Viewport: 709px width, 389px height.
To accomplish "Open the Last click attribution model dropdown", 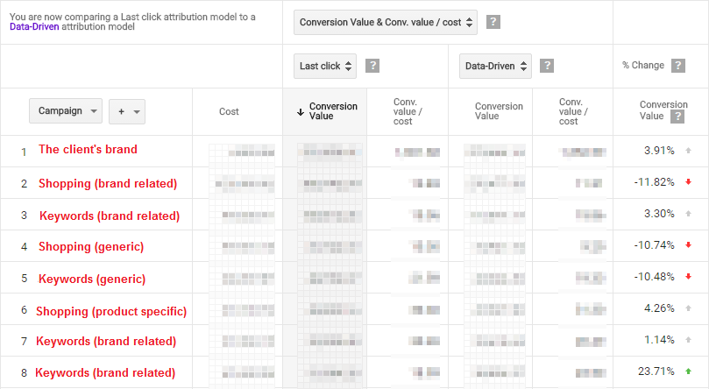I will pos(326,65).
